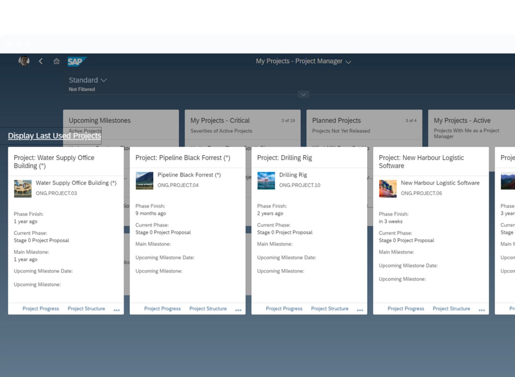
Task: Open Project Progress for Water Supply Office Building
Action: 41,308
